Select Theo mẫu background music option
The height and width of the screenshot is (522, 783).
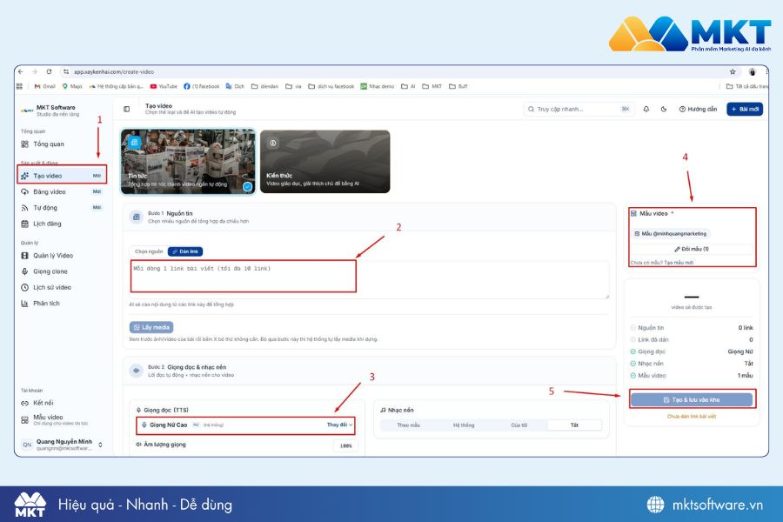[409, 425]
